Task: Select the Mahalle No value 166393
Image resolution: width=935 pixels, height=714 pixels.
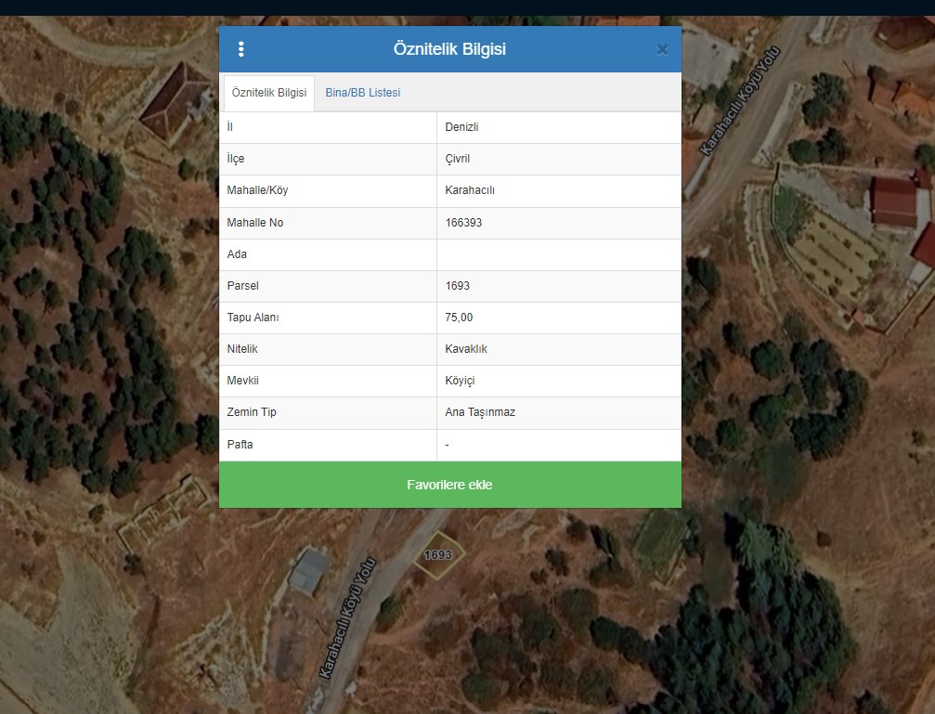Action: point(463,223)
